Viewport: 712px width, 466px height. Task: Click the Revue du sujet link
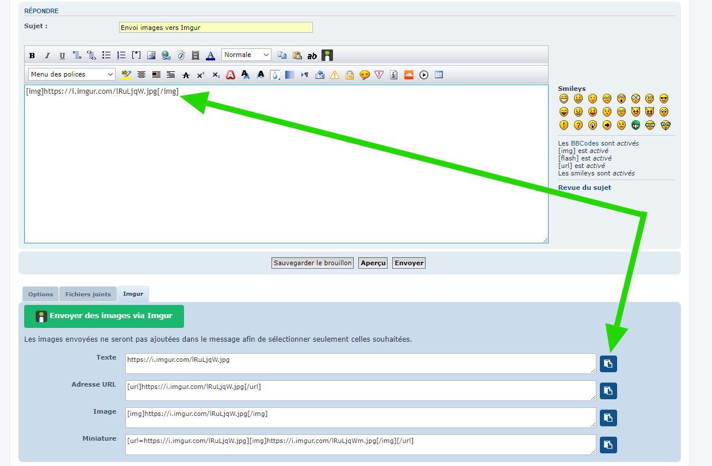(x=584, y=188)
